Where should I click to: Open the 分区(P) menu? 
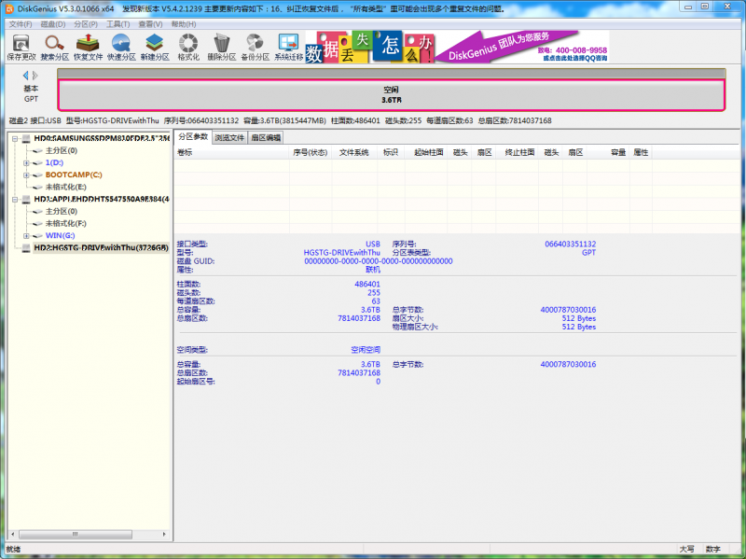pyautogui.click(x=86, y=24)
